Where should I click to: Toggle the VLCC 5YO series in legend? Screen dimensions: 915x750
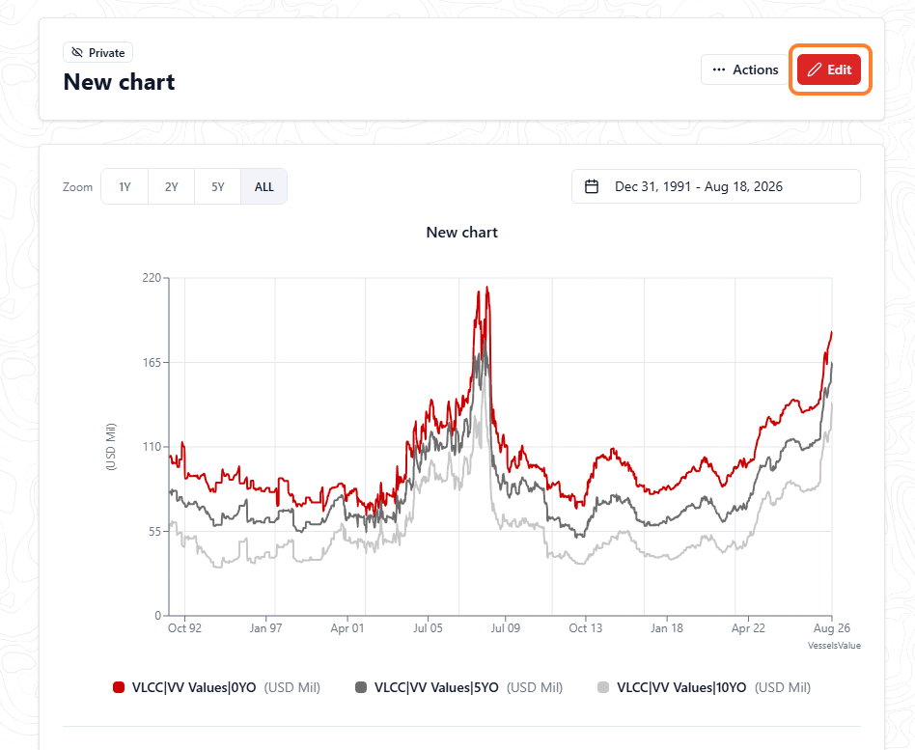click(459, 687)
